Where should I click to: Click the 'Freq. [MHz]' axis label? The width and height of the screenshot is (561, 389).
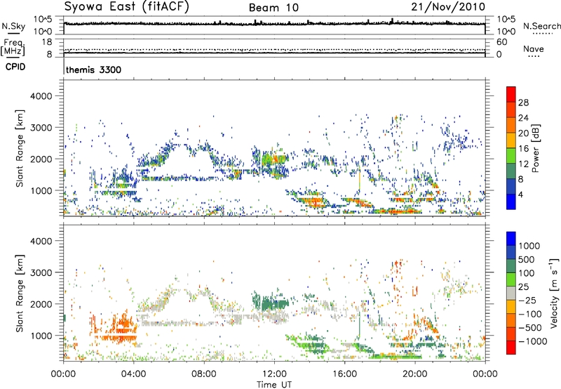[13, 48]
